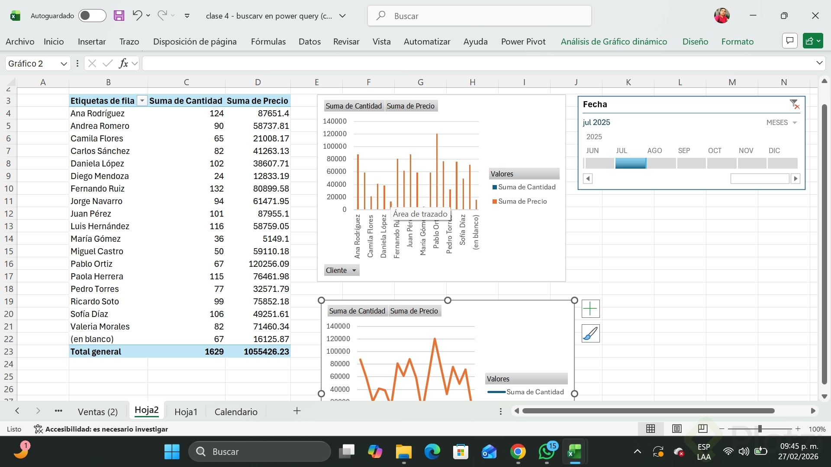Toggle the Autoguardado switch
This screenshot has height=467, width=831.
(x=92, y=16)
